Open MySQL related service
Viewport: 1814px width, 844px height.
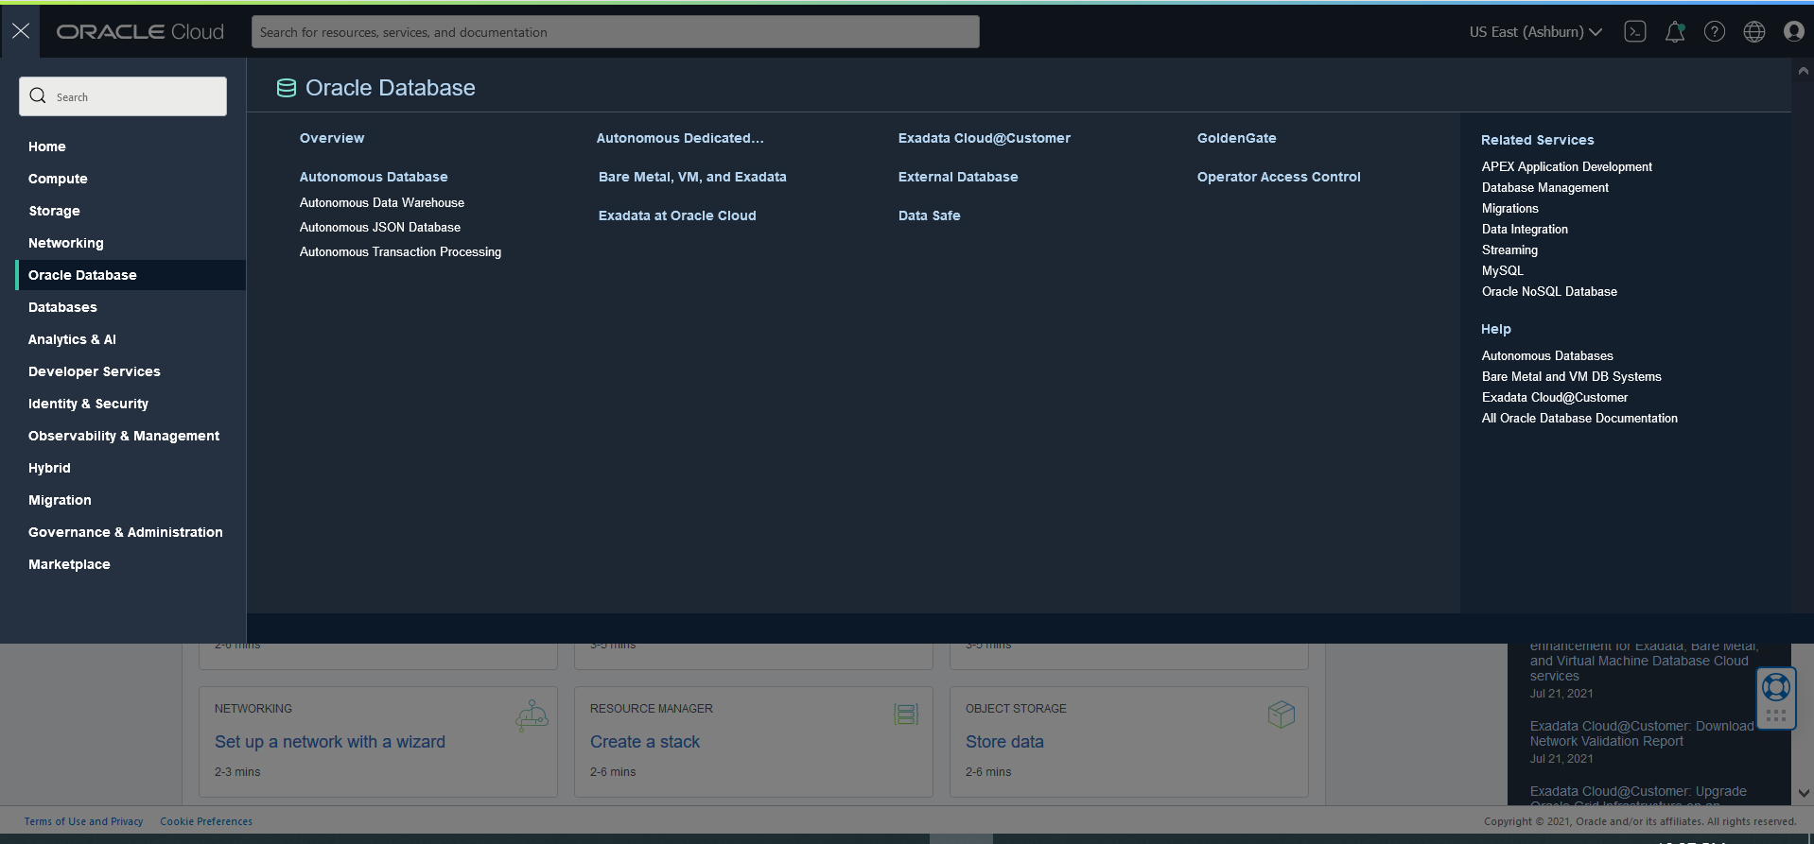[x=1502, y=270]
